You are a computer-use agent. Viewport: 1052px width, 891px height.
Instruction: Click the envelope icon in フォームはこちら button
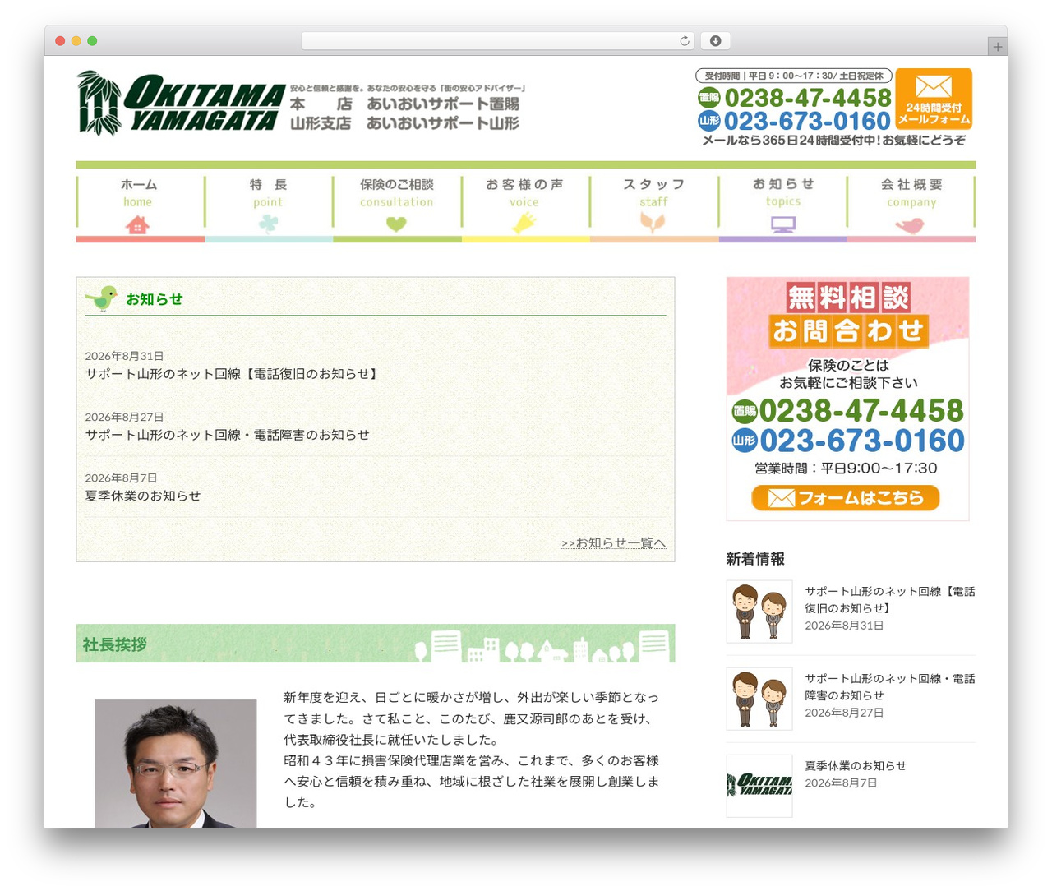pyautogui.click(x=781, y=498)
